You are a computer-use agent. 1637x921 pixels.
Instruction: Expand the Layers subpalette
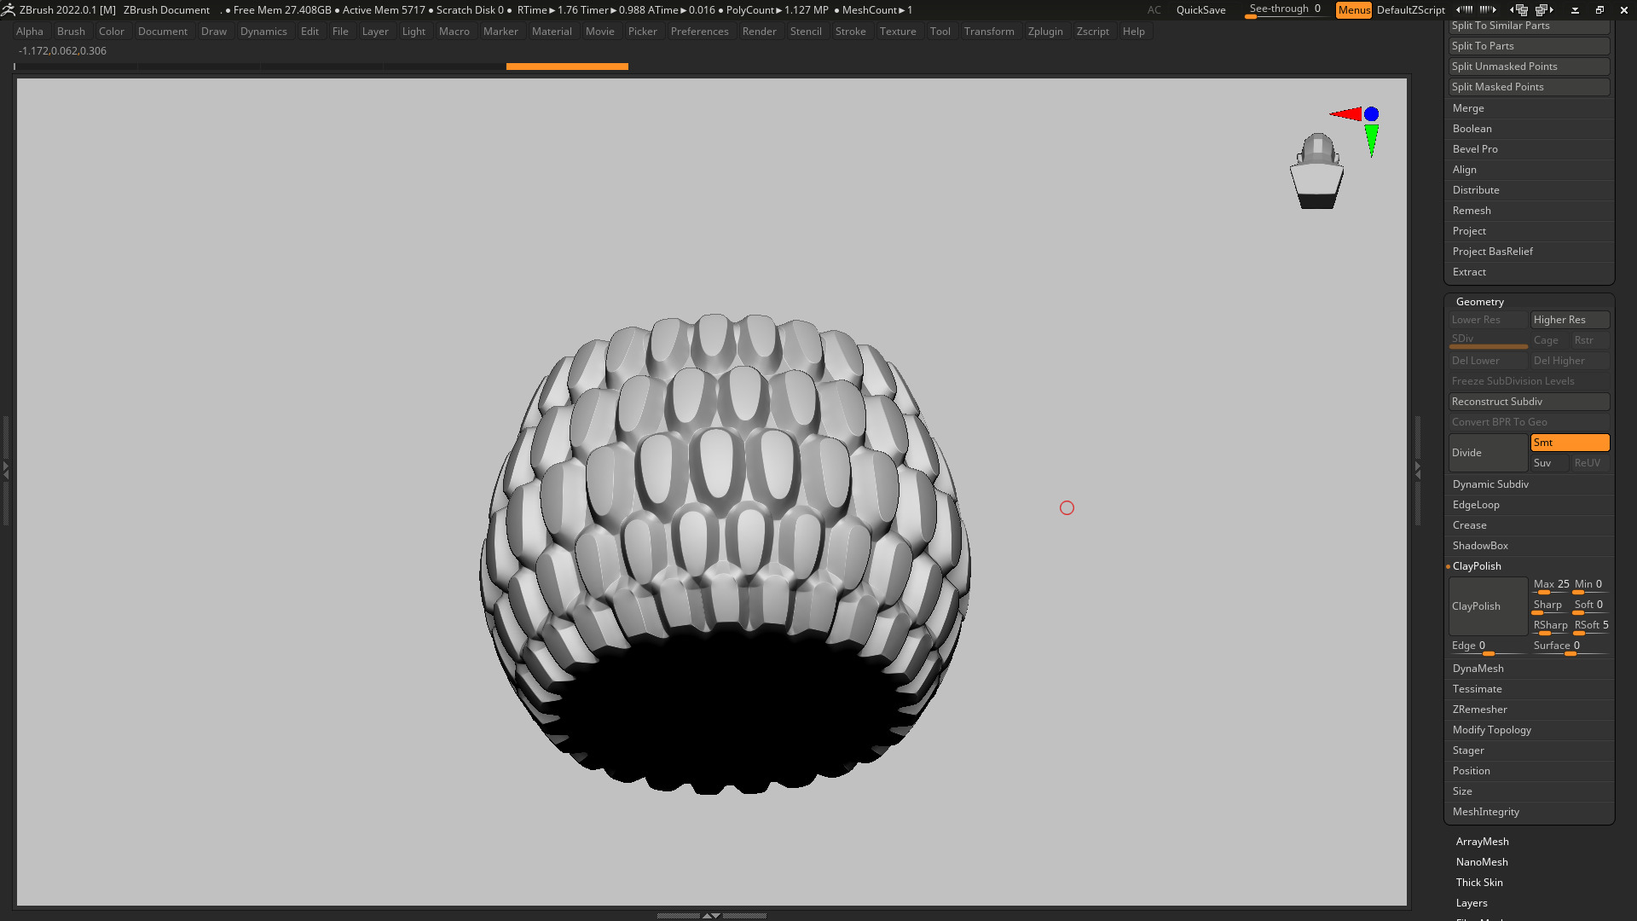point(1472,903)
